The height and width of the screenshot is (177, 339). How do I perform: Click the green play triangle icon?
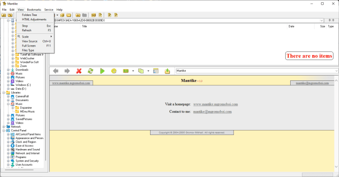pos(102,71)
